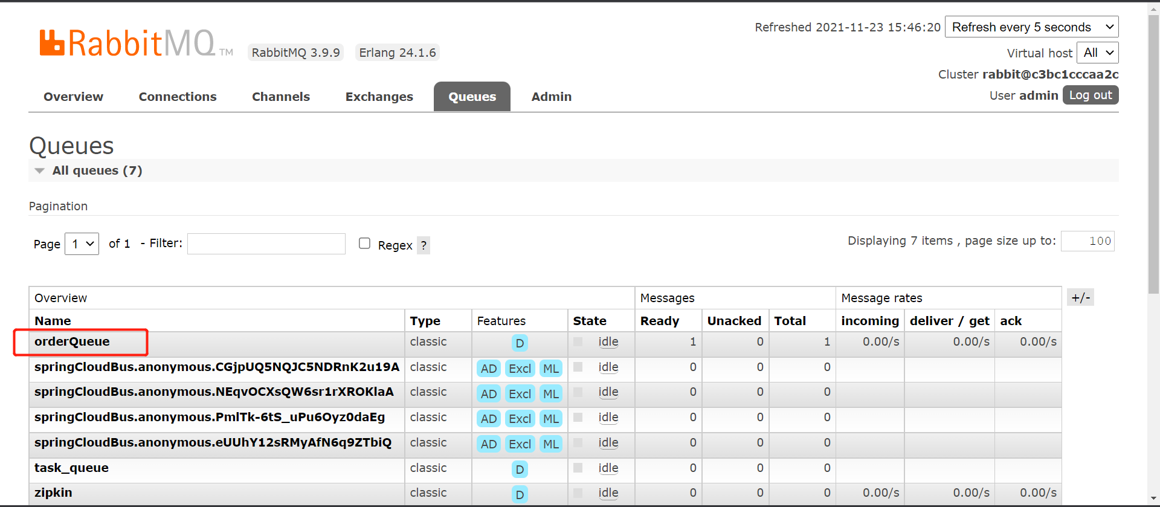Sort queues by Unacked column header
The height and width of the screenshot is (507, 1160).
tap(734, 321)
